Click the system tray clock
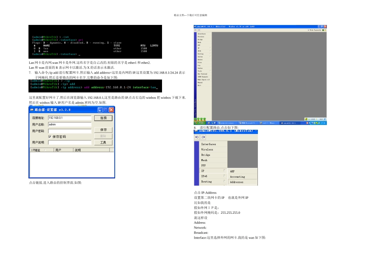Image resolution: width=381 pixels, height=270 pixels. 323,123
